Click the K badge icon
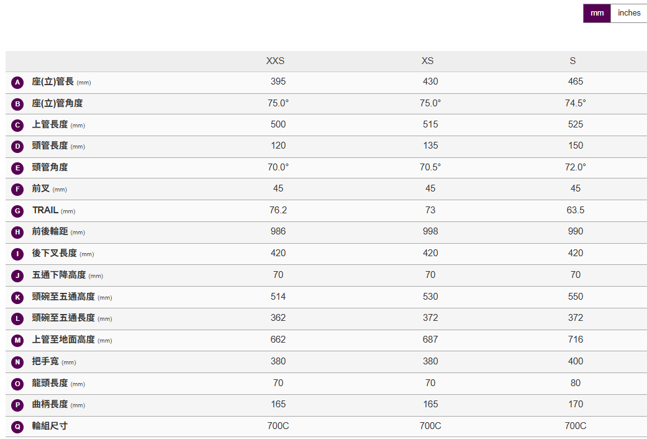Viewport: 647px width, 439px height. coord(17,297)
